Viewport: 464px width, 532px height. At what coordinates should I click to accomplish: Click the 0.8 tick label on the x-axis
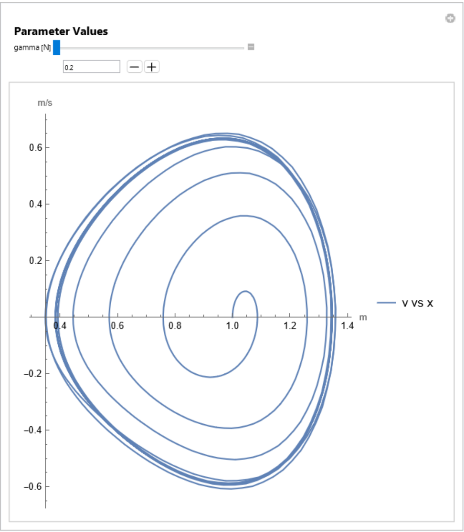click(x=175, y=326)
